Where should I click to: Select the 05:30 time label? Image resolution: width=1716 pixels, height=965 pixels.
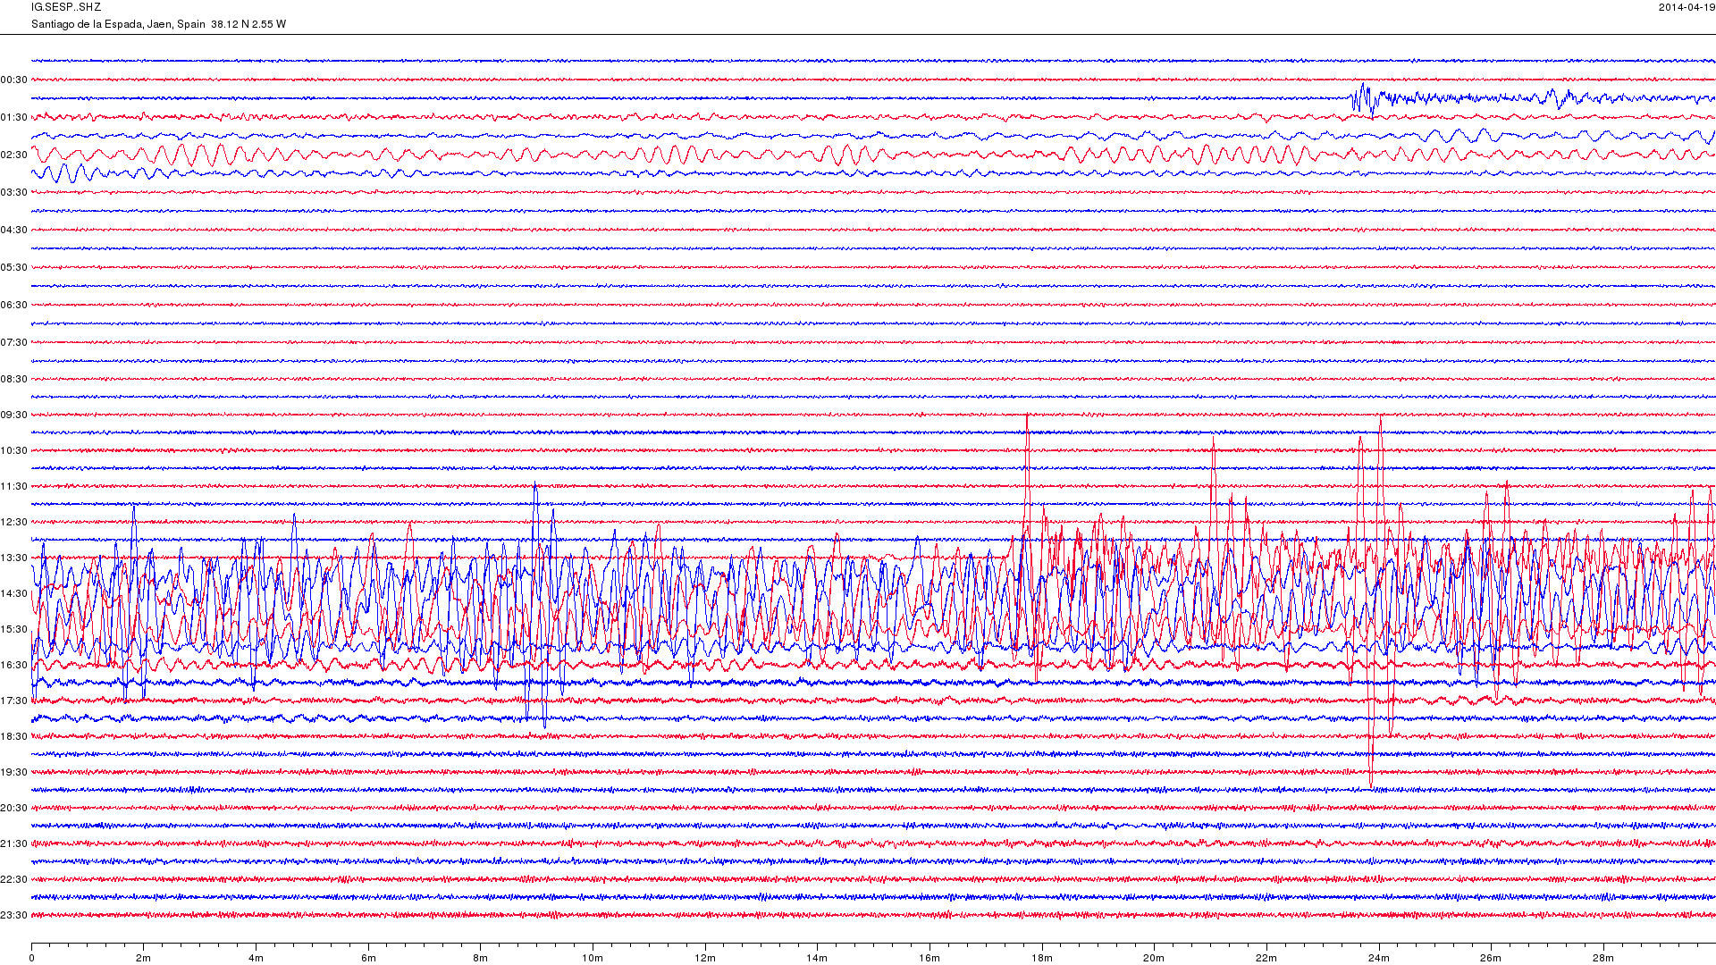coord(13,268)
